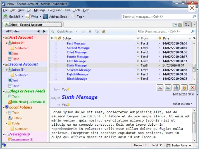199x149 pixels.
Task: Click the archive button in message header
Action: 176,87
